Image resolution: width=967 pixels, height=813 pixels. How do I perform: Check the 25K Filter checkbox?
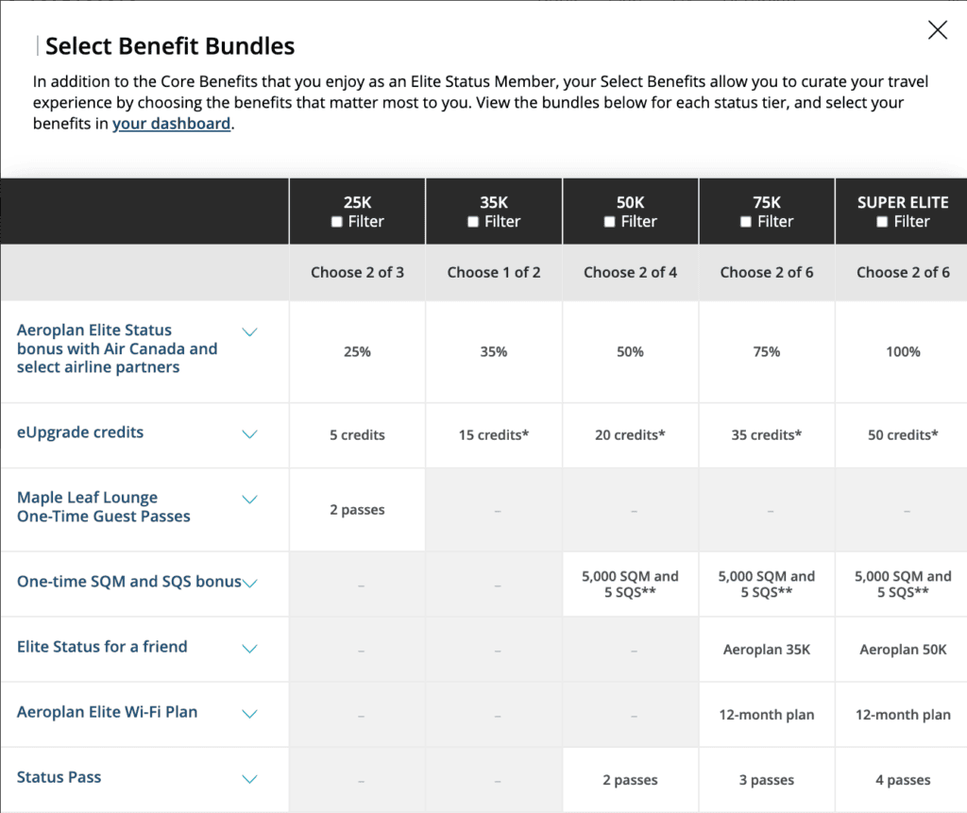click(x=337, y=222)
